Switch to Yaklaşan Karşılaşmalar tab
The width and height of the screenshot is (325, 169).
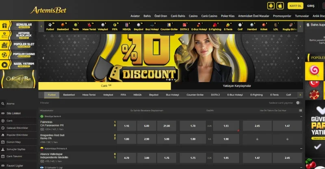coord(237,86)
